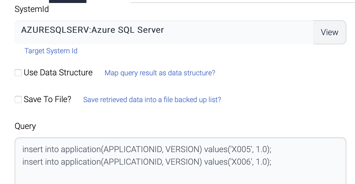Tick the Save To File checkbox
This screenshot has height=184, width=355.
[x=18, y=99]
